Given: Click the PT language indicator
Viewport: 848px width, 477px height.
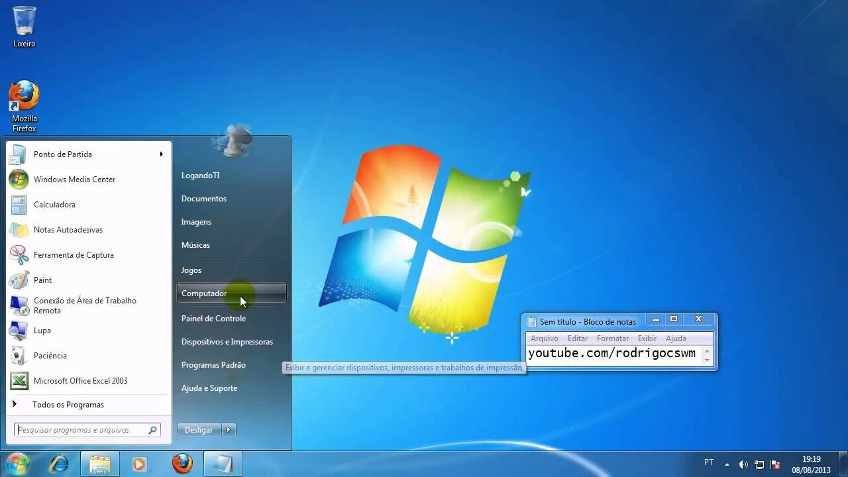Looking at the screenshot, I should (709, 463).
